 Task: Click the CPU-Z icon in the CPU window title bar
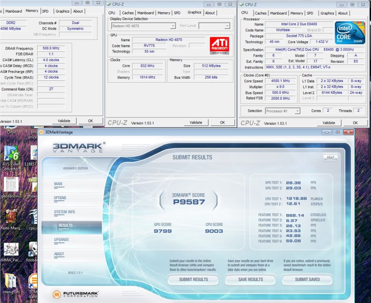[x=241, y=4]
